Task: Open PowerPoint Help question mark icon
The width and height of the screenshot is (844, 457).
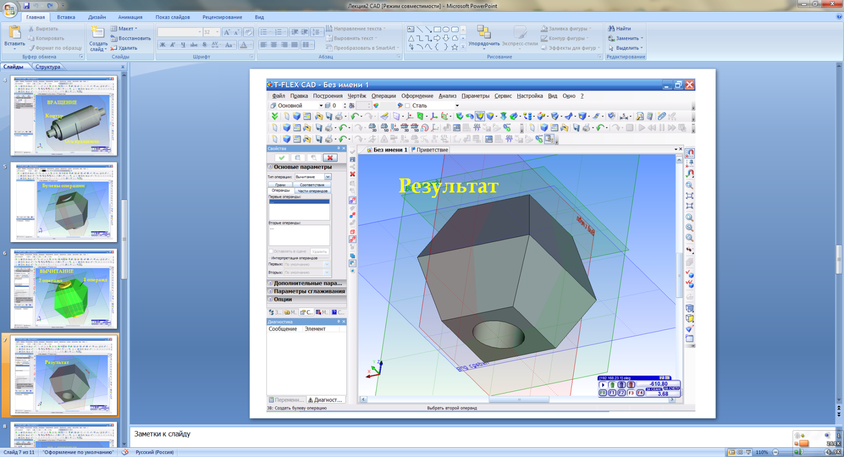Action: tap(839, 17)
